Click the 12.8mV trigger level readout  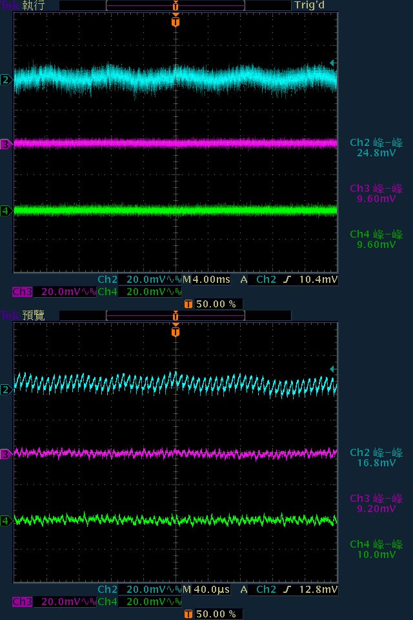tap(318, 590)
